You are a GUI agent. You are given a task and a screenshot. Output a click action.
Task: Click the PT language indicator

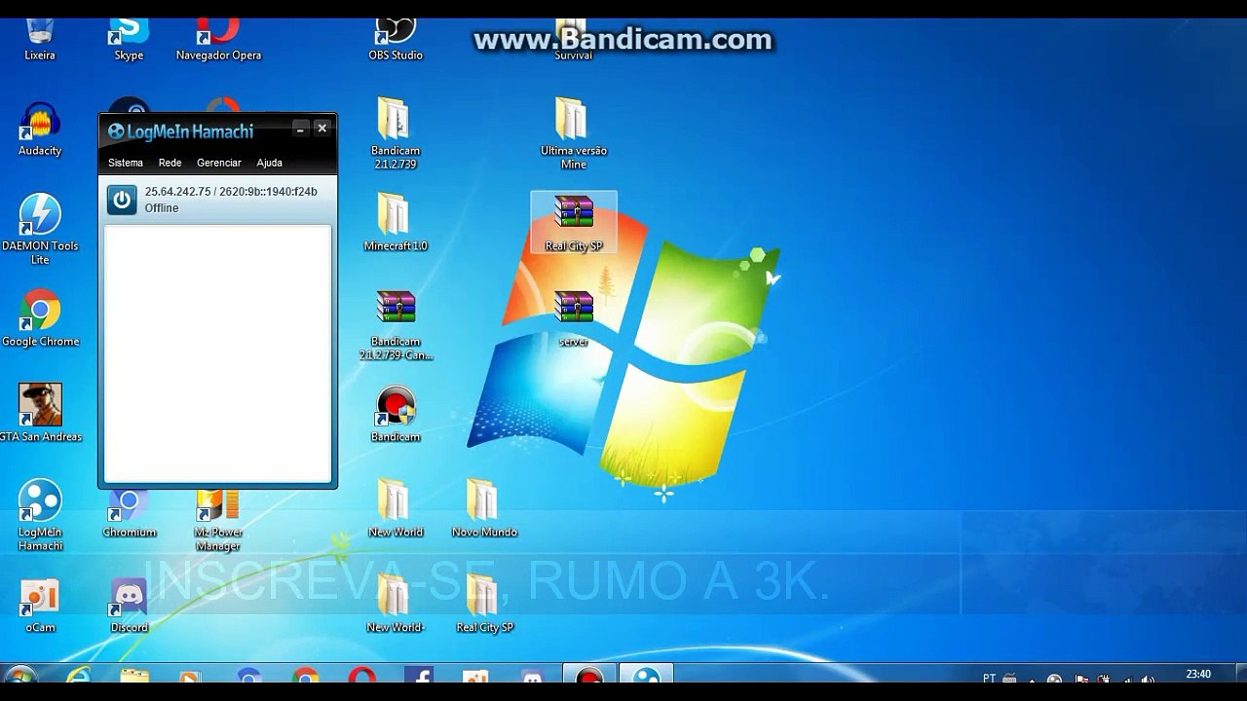tap(990, 678)
